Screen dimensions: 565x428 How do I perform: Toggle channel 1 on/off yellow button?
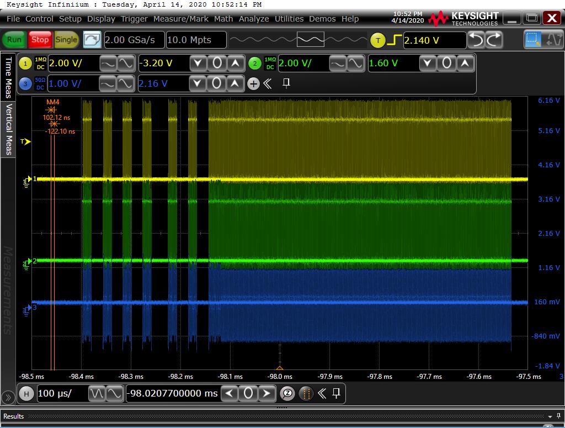pos(25,63)
